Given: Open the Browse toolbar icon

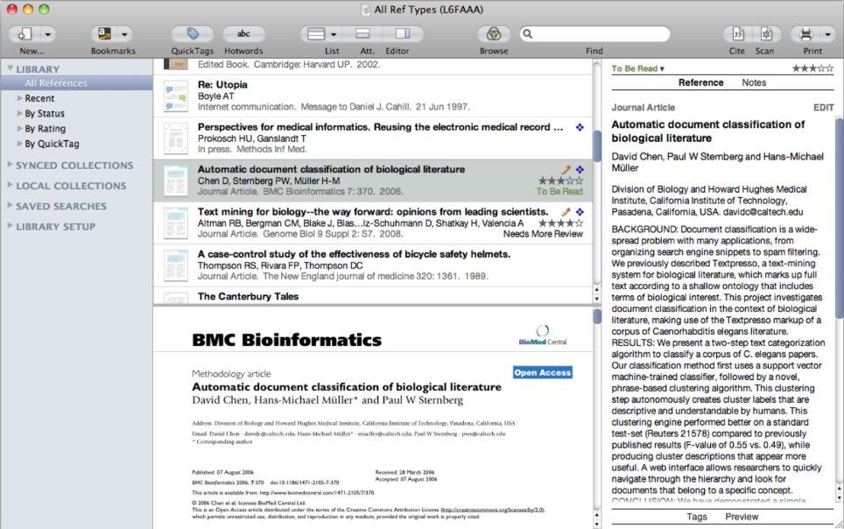Looking at the screenshot, I should tap(494, 34).
